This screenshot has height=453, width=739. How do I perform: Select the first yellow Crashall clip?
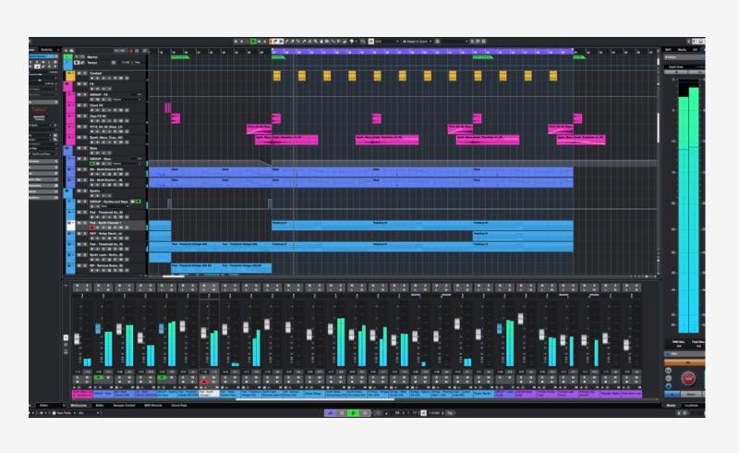click(x=275, y=76)
